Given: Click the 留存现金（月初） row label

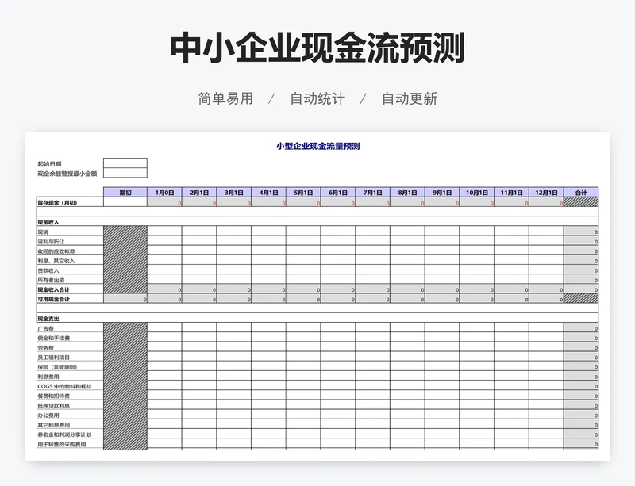Looking at the screenshot, I should 57,202.
